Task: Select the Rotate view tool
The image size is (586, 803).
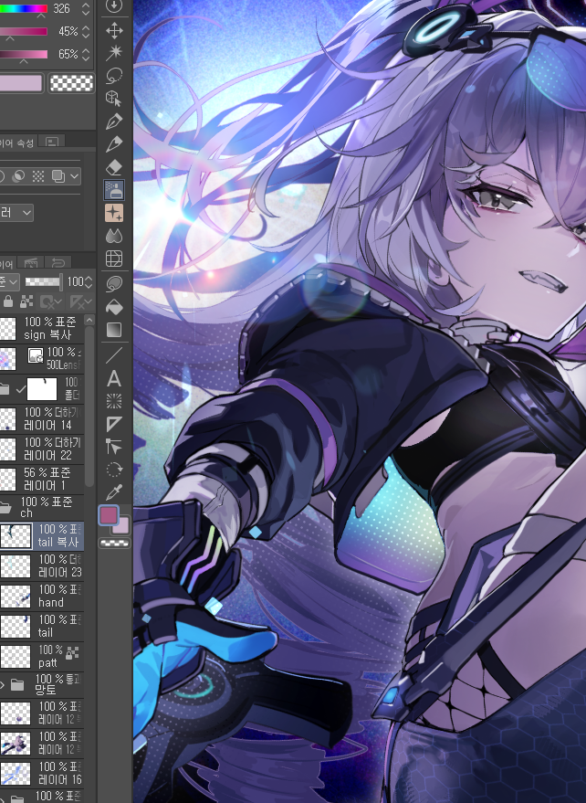Action: [x=113, y=470]
